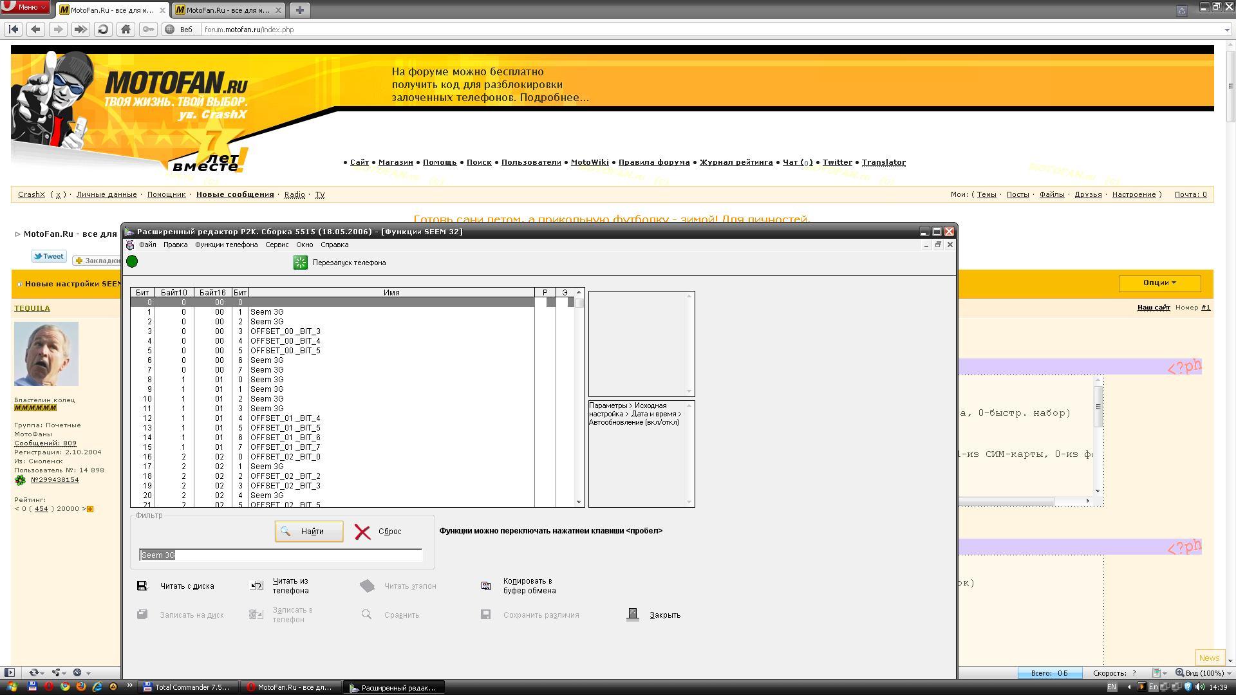Open the Вид (100%) zoom dropdown
This screenshot has width=1236, height=695.
click(1203, 673)
